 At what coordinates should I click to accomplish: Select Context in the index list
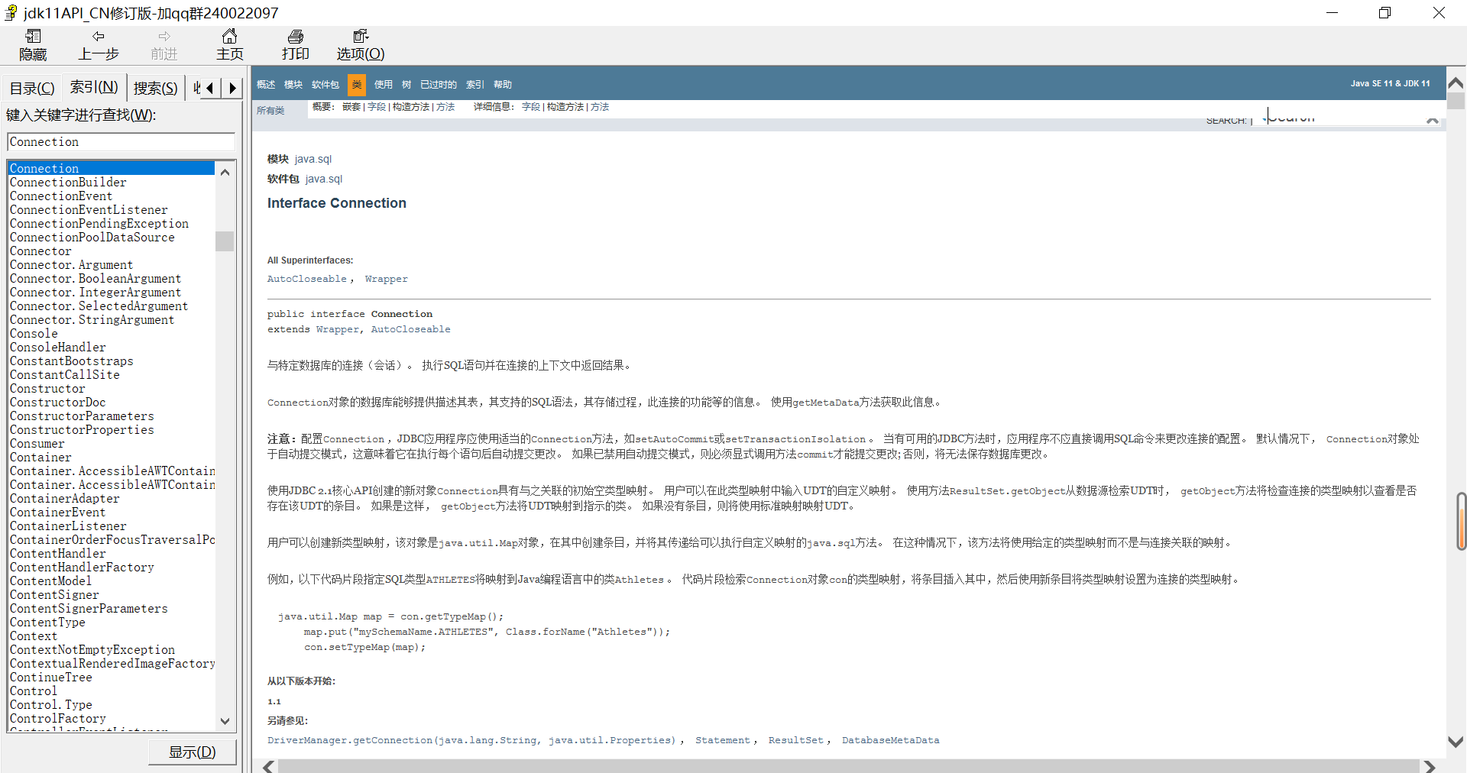coord(112,636)
